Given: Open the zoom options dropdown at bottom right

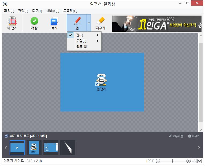Looking at the screenshot, I should point(199,161).
